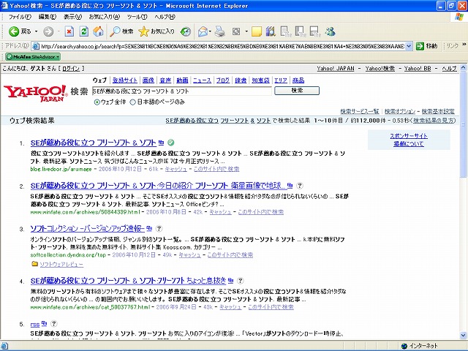Expand the McAfee SiteAdvisor dropdown arrow
Screen dimensions: 468x351
(58, 57)
